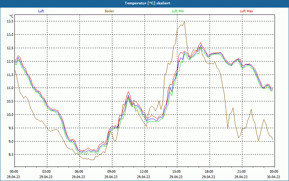Click the 15:00 time axis label
Screen dimensions: 289x181
[x=177, y=171]
